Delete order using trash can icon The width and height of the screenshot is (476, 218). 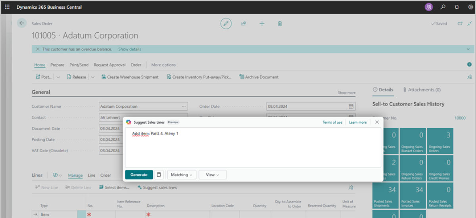tap(280, 24)
